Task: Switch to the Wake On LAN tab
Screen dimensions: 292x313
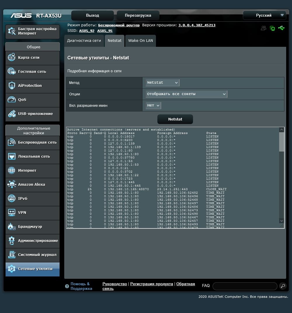Action: [140, 41]
